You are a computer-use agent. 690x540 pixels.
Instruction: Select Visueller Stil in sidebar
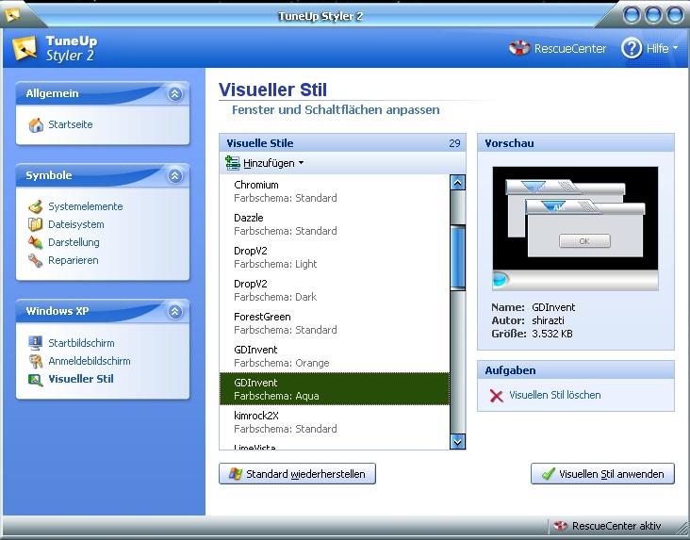81,379
